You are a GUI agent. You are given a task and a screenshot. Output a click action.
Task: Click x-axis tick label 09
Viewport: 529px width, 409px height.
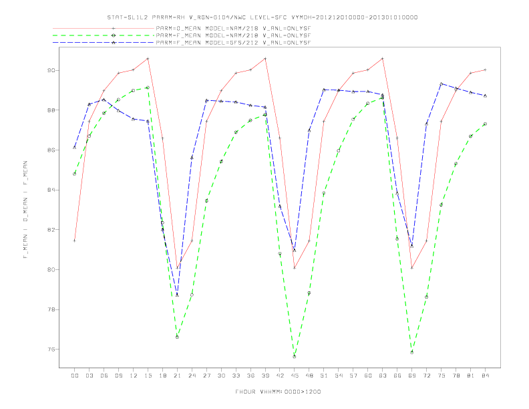(118, 376)
